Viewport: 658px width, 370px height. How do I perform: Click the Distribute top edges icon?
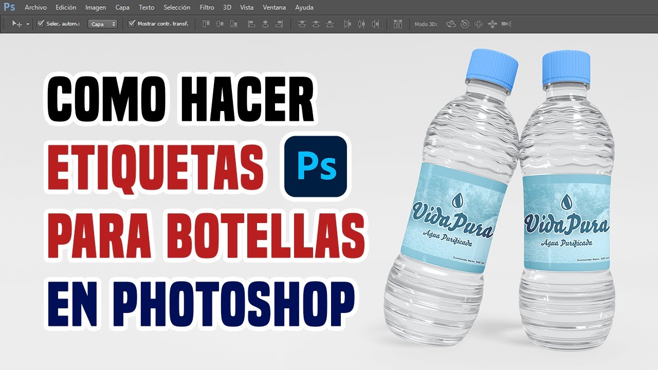pyautogui.click(x=302, y=24)
